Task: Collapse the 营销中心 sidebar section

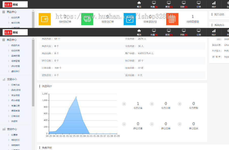Action: [x=11, y=129]
